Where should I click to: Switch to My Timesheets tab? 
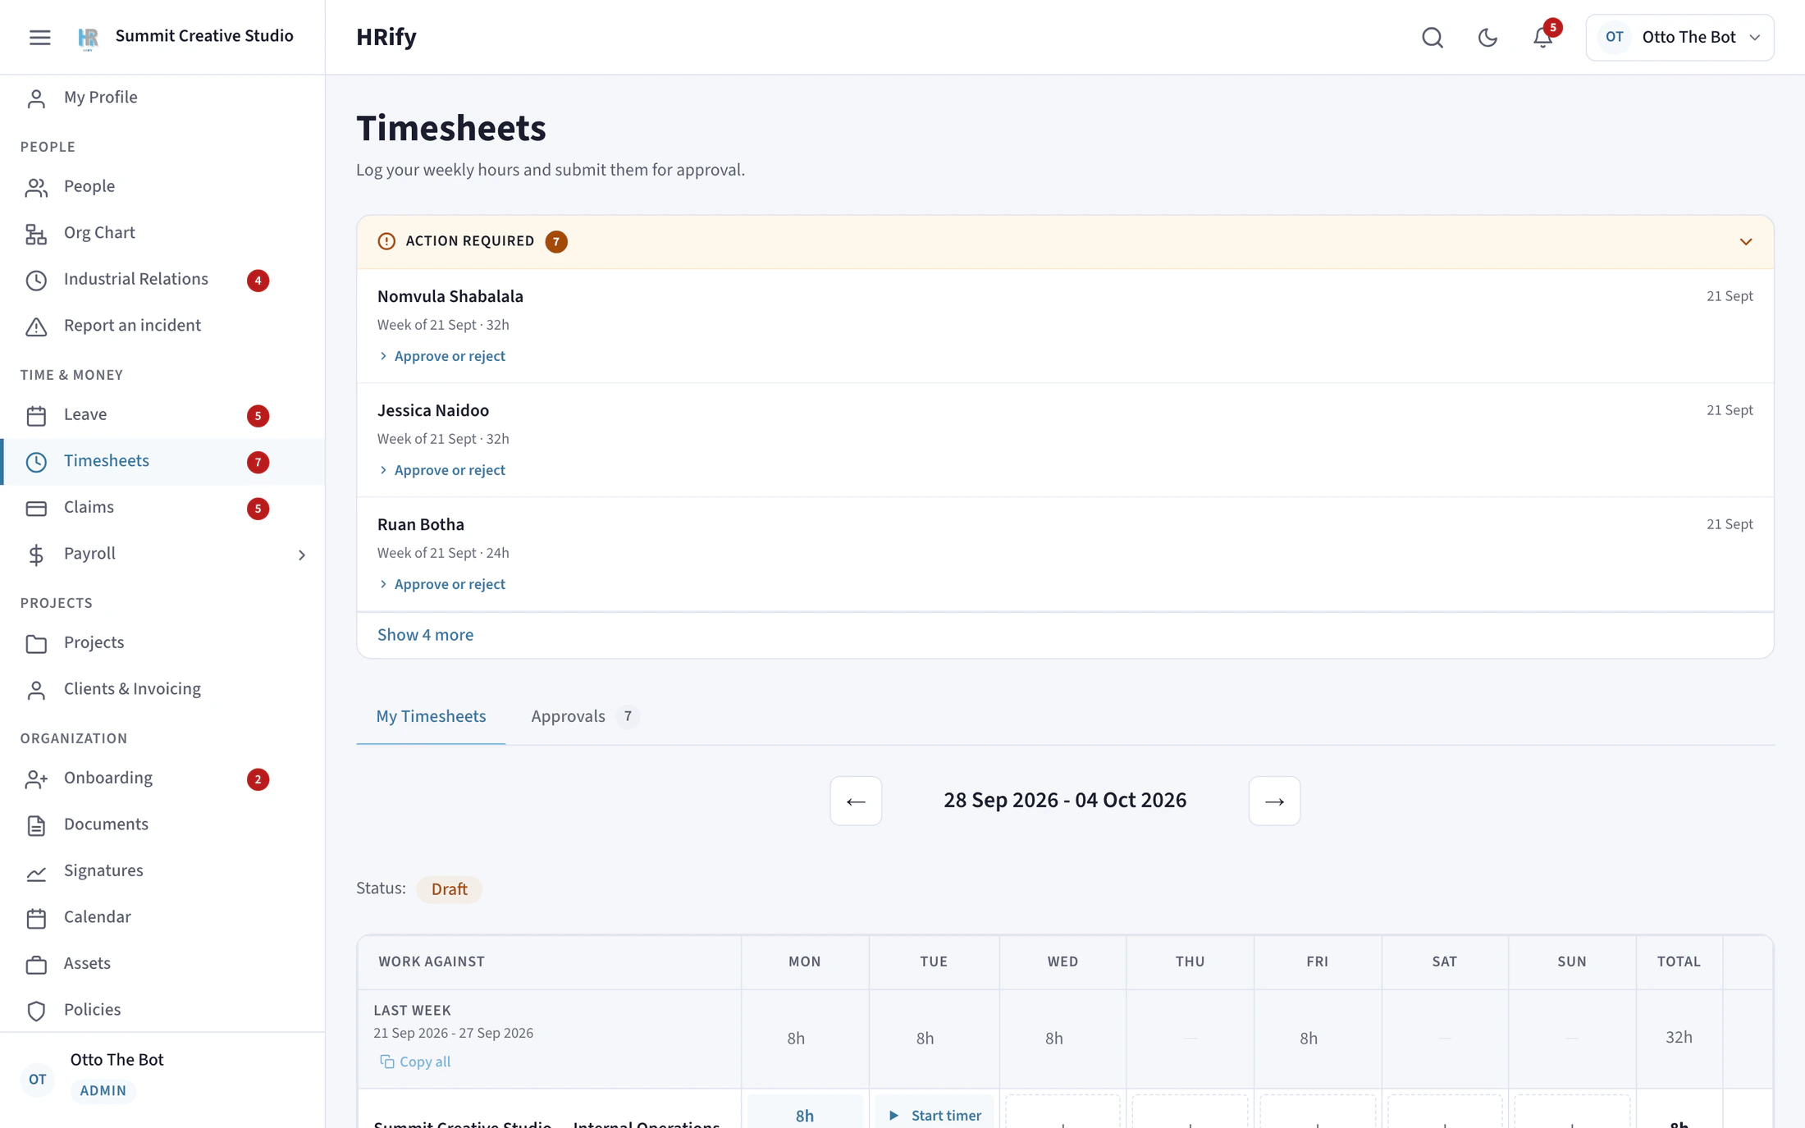point(431,716)
